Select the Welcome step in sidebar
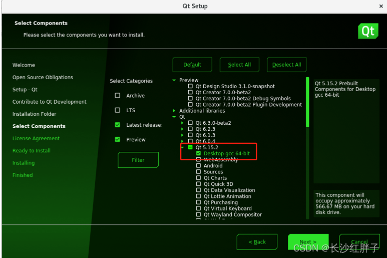The height and width of the screenshot is (258, 387). 24,65
